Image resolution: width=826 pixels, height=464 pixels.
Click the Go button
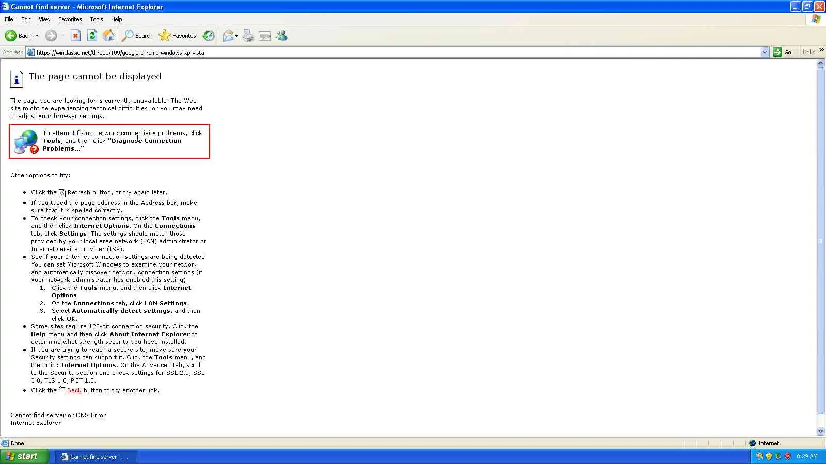[x=782, y=52]
